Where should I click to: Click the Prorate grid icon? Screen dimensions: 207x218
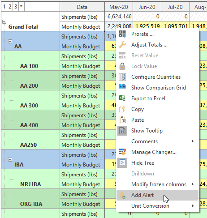coord(122,34)
